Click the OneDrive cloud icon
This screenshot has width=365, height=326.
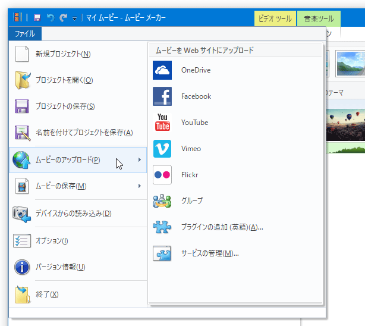click(x=162, y=70)
